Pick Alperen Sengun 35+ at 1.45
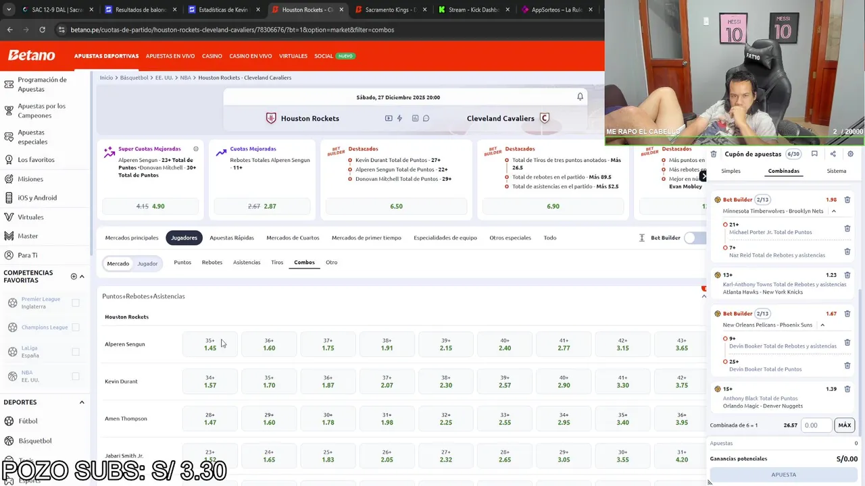 click(x=210, y=344)
